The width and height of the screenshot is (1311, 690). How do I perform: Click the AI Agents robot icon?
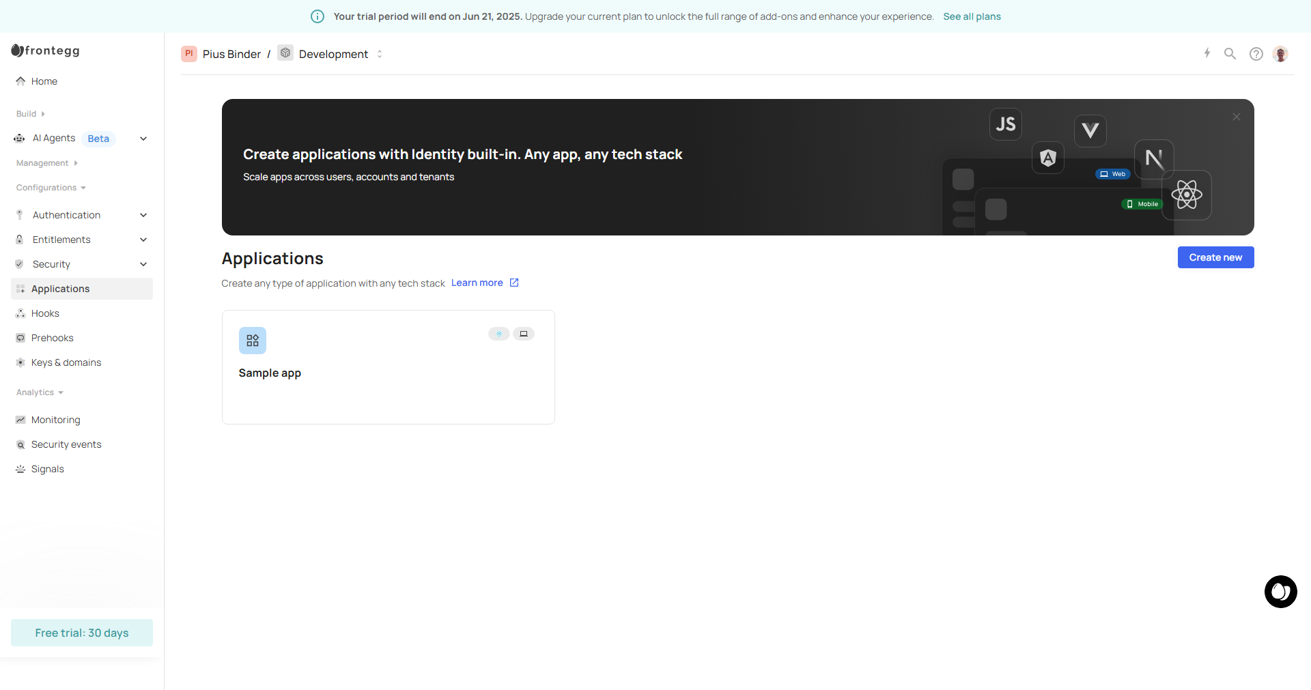[20, 139]
